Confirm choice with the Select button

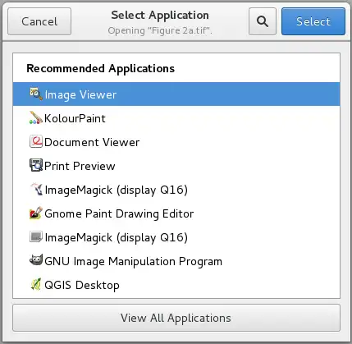313,21
